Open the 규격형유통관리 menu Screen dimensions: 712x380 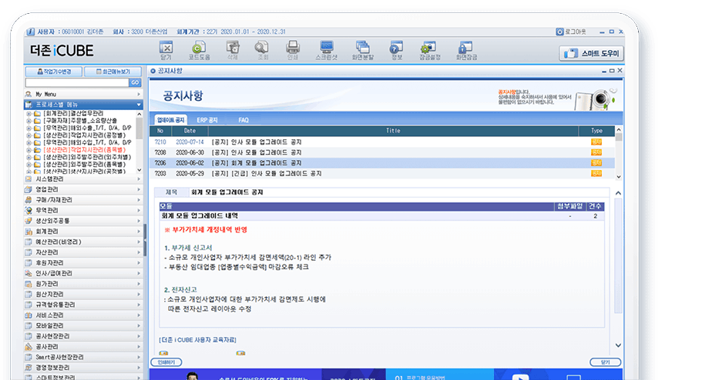point(83,305)
